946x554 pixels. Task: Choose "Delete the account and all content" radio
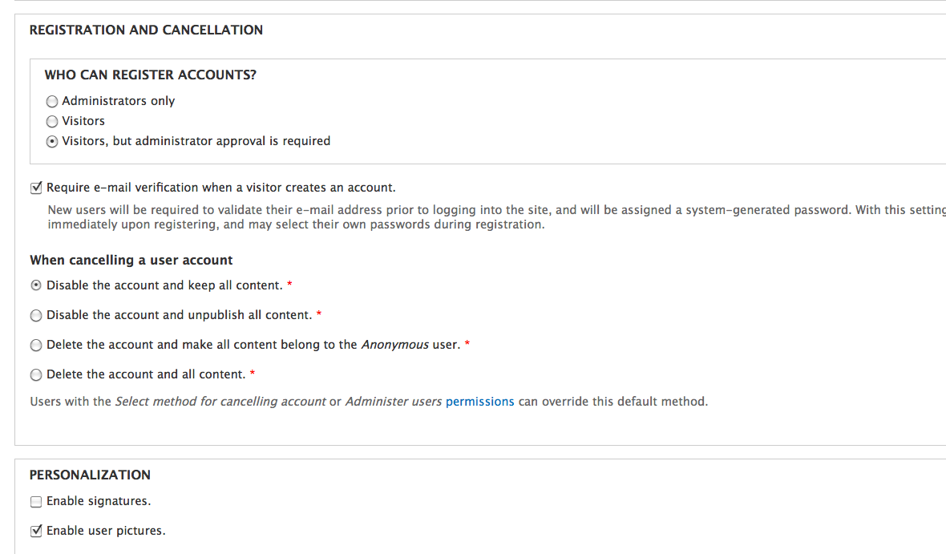click(36, 375)
